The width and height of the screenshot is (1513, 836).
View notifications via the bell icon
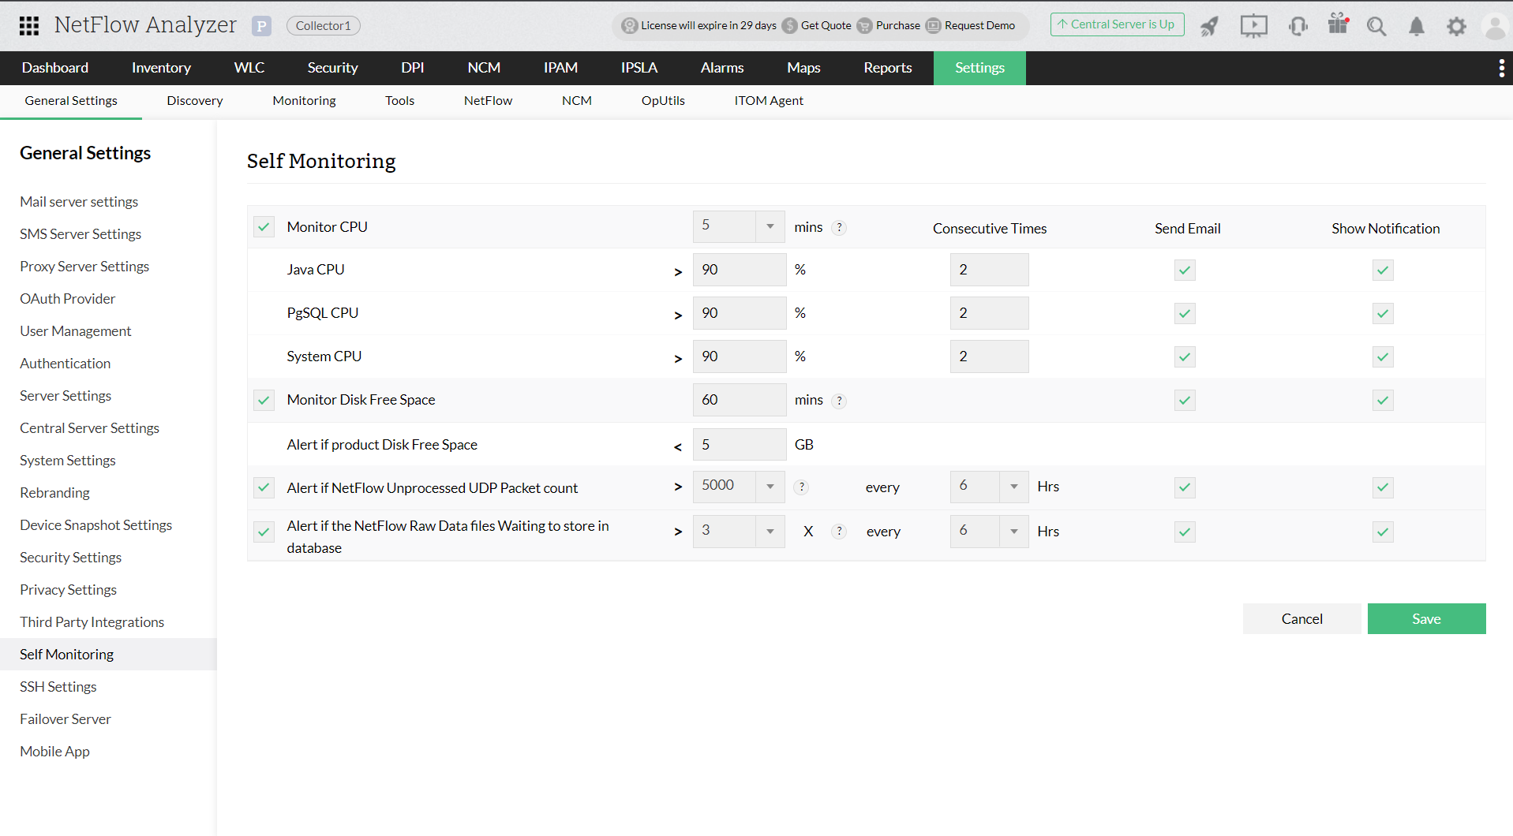click(x=1416, y=25)
